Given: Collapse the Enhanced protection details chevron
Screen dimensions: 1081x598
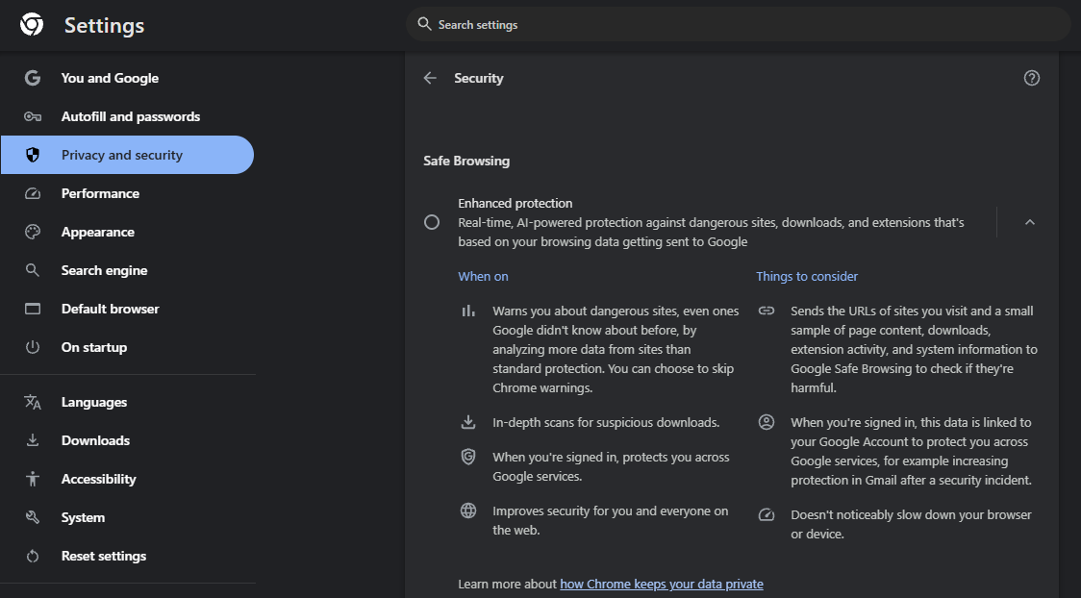Looking at the screenshot, I should pos(1030,221).
